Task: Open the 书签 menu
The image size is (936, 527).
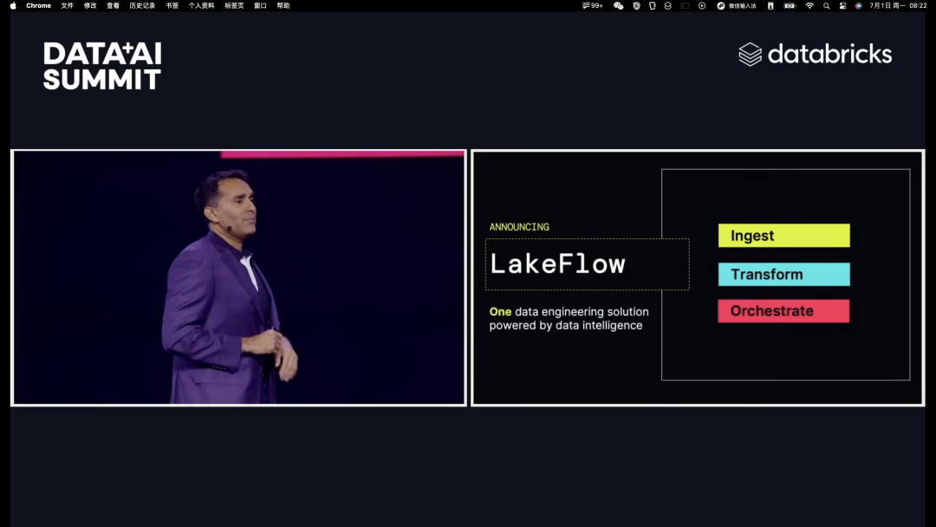Action: (172, 5)
